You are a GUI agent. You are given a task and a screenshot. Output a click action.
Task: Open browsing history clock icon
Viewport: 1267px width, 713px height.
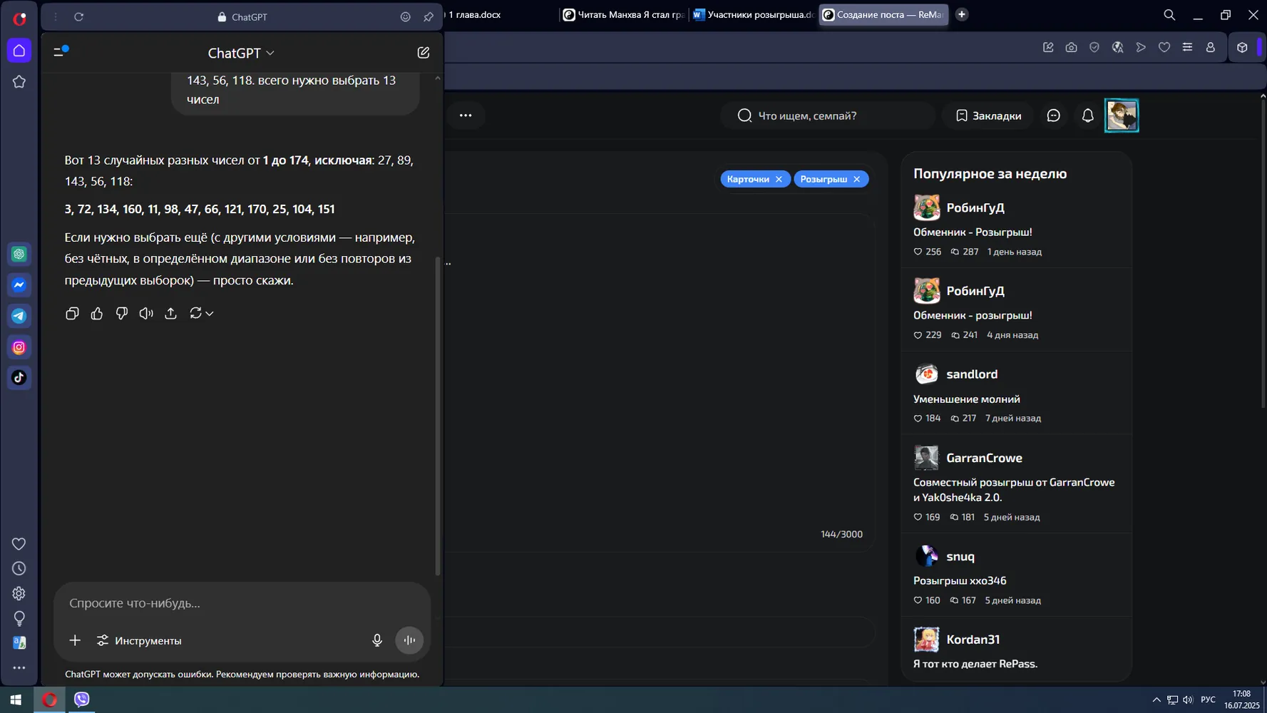pyautogui.click(x=19, y=569)
